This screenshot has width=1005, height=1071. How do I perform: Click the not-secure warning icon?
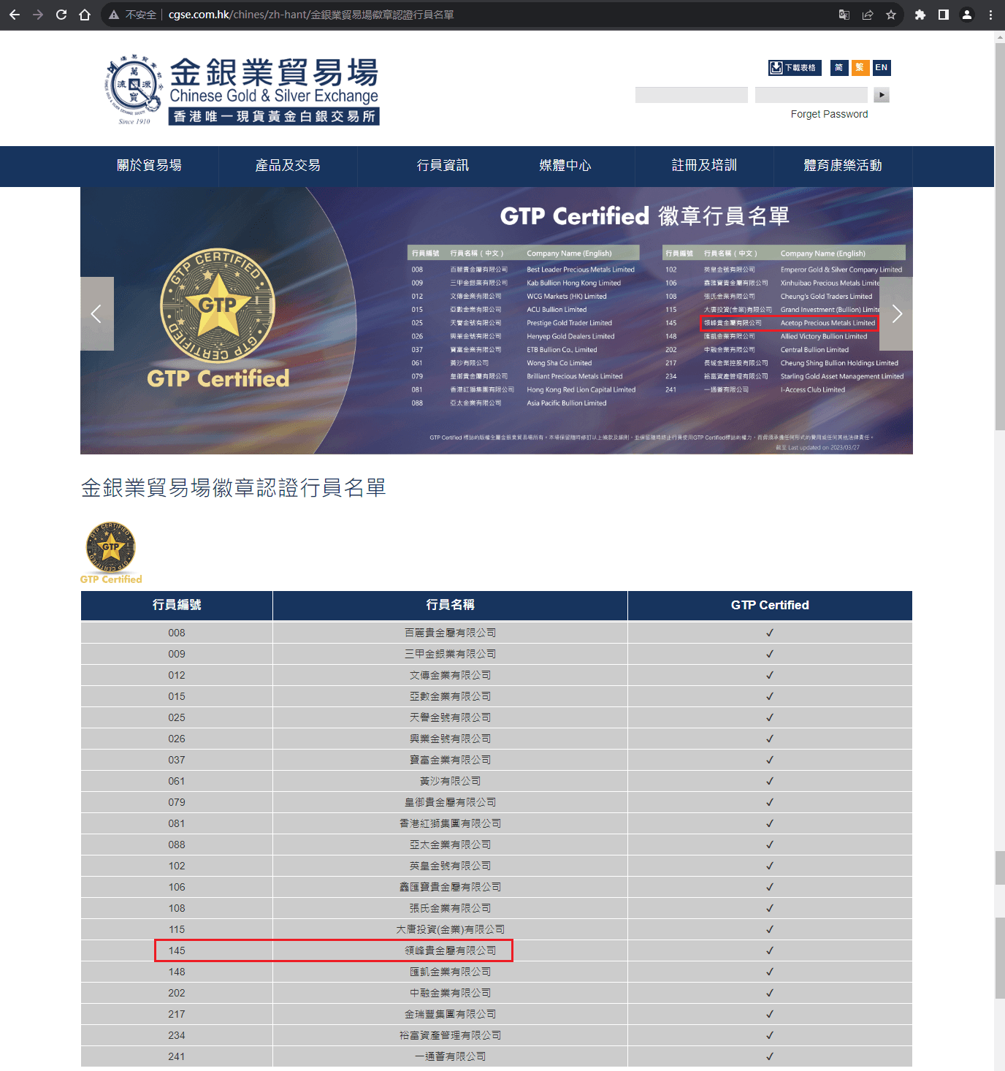click(x=114, y=15)
